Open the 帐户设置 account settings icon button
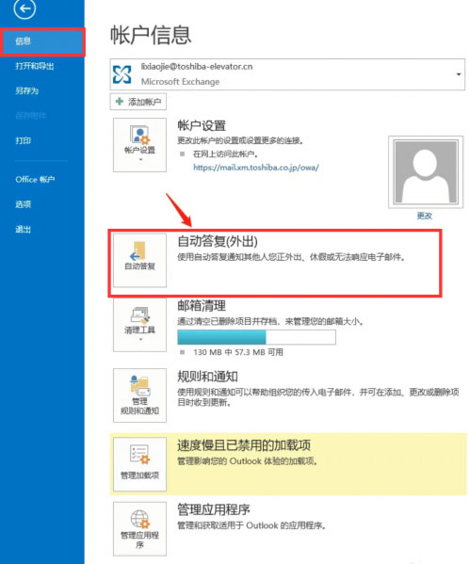The width and height of the screenshot is (469, 564). click(x=139, y=145)
